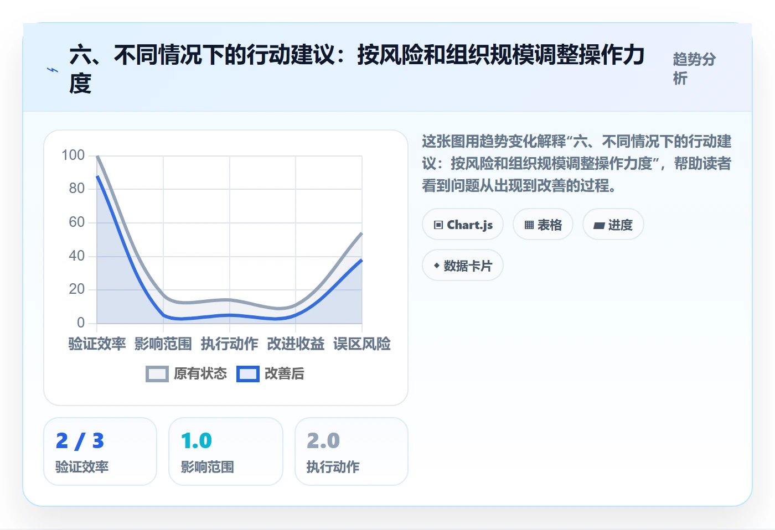775x530 pixels.
Task: Click the progress bar icon in 进度 tag
Action: coord(599,225)
